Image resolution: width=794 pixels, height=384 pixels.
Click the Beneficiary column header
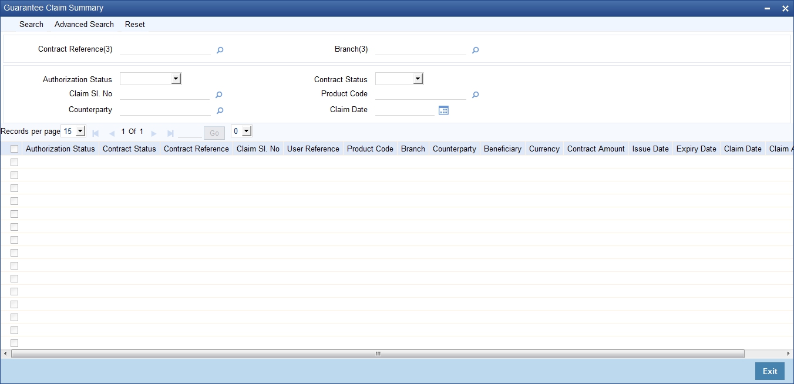pyautogui.click(x=503, y=149)
